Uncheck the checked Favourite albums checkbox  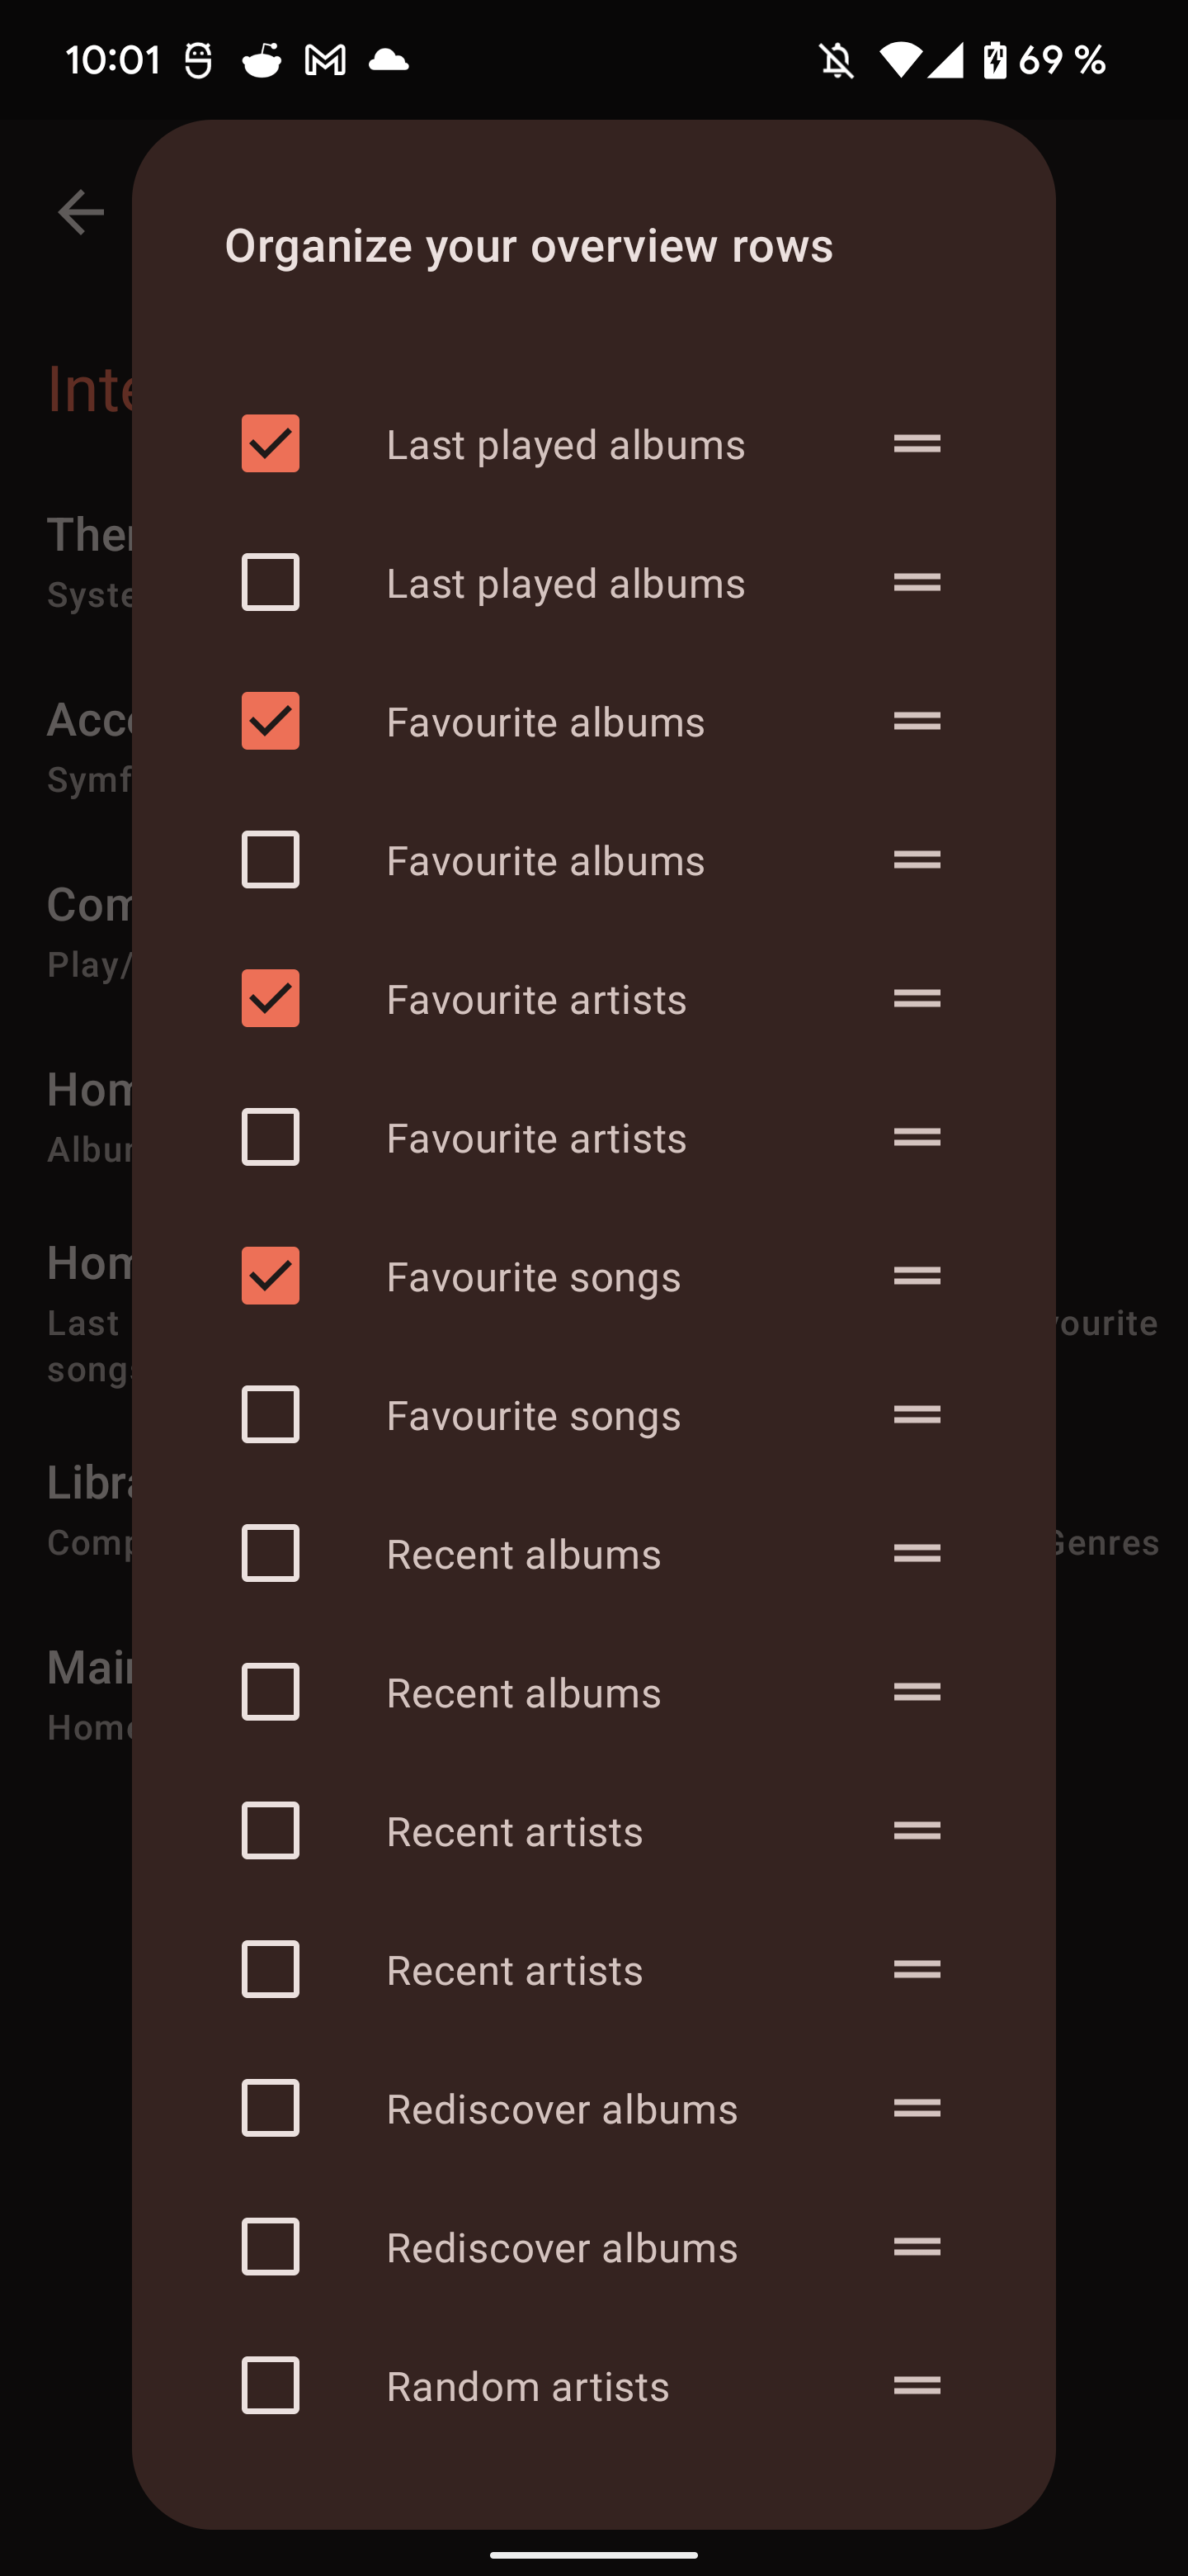click(x=271, y=721)
